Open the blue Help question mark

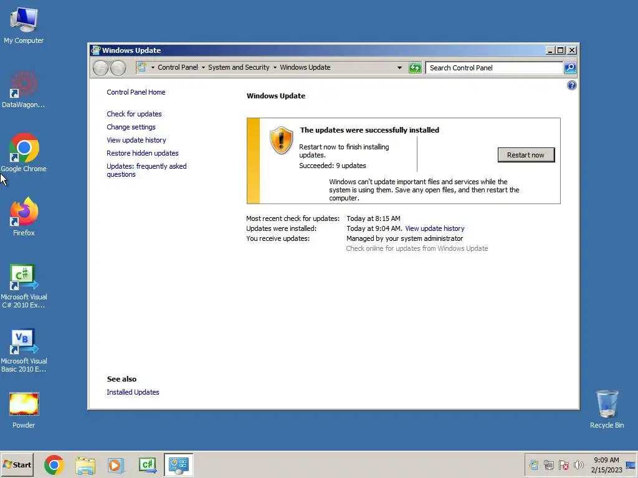click(x=572, y=85)
